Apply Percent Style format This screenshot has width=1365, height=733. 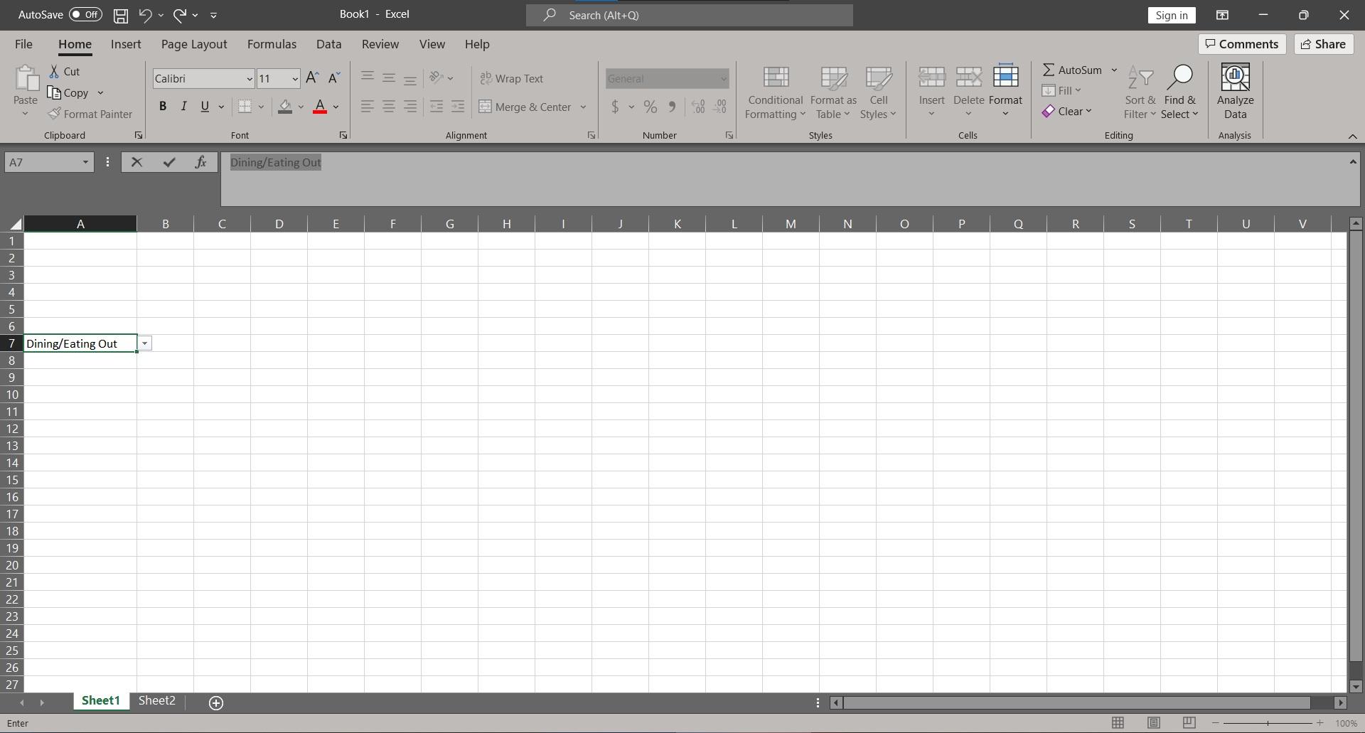650,107
